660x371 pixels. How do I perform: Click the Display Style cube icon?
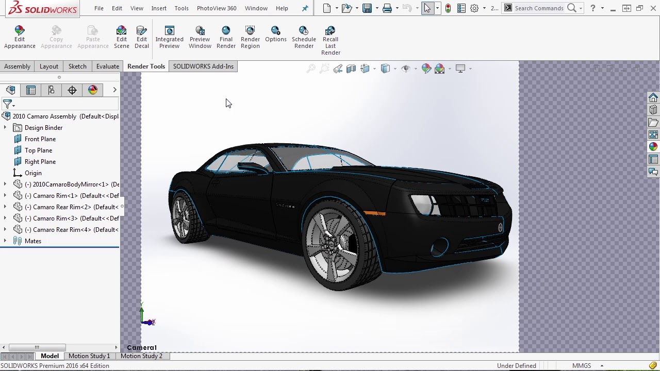click(385, 69)
